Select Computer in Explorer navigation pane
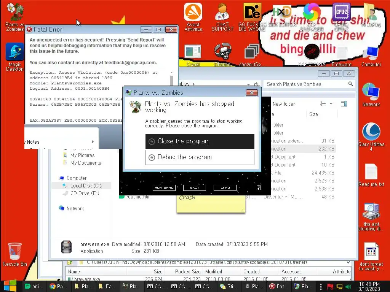This screenshot has height=292, width=390. point(76,178)
